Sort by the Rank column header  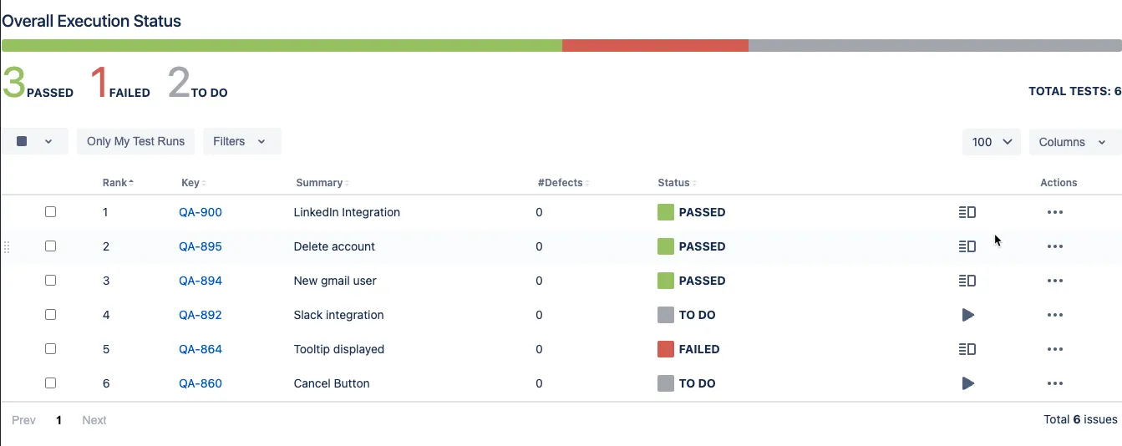coord(118,183)
